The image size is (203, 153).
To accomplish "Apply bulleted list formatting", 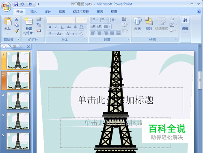I will [94, 20].
